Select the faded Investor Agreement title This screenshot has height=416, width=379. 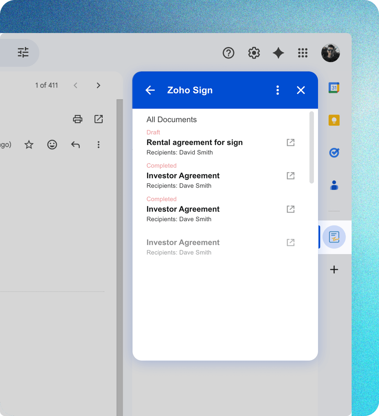pos(183,242)
